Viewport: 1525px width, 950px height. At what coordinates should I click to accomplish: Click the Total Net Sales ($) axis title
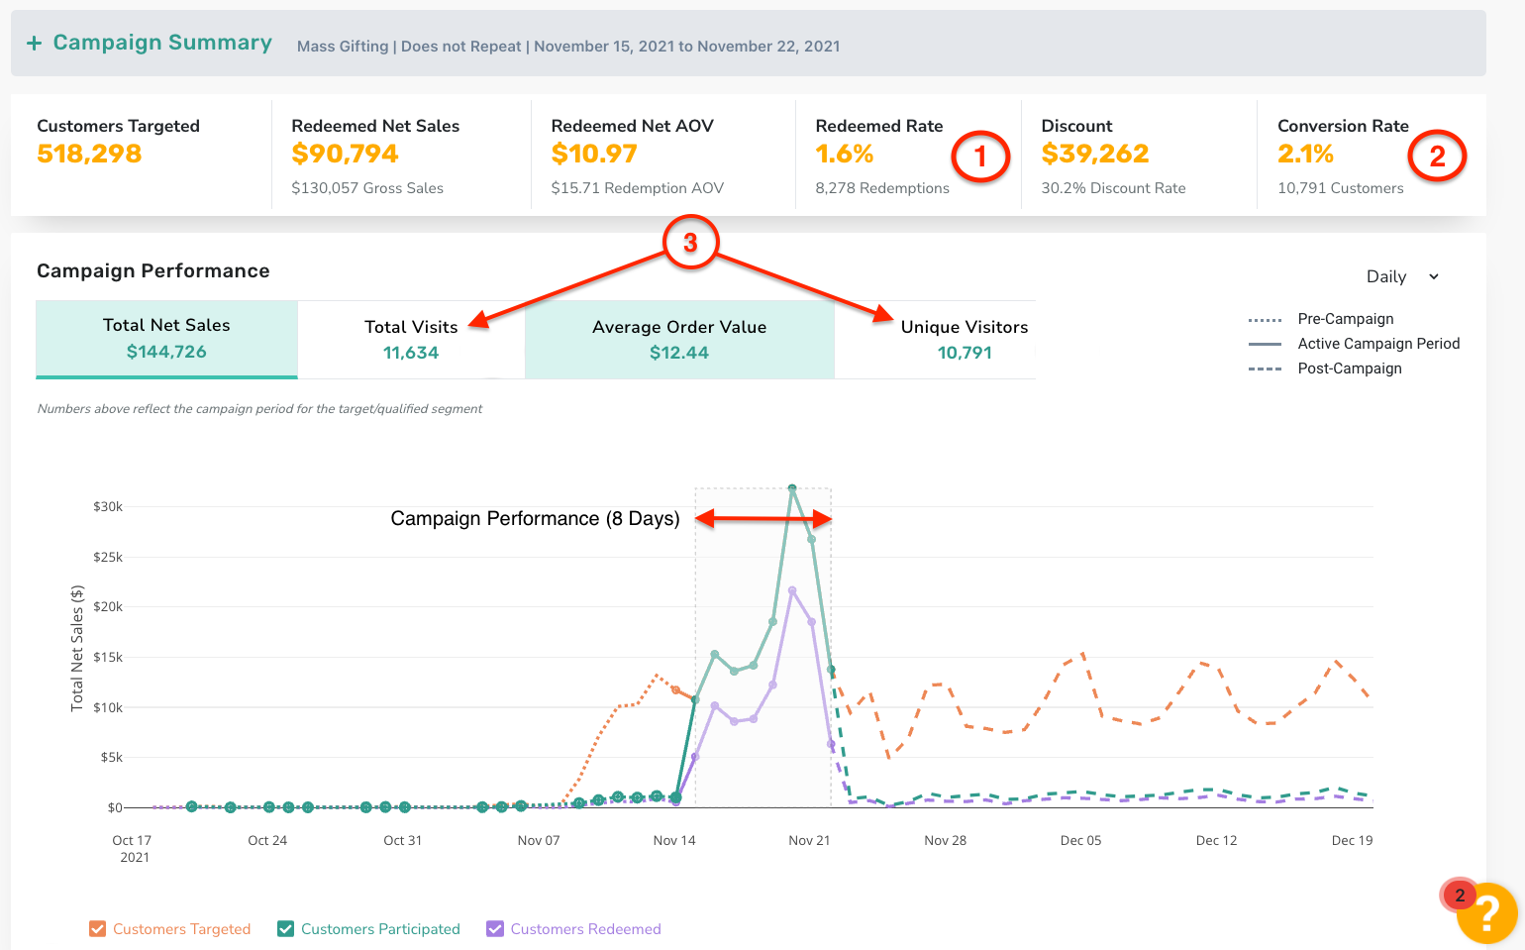tap(77, 648)
